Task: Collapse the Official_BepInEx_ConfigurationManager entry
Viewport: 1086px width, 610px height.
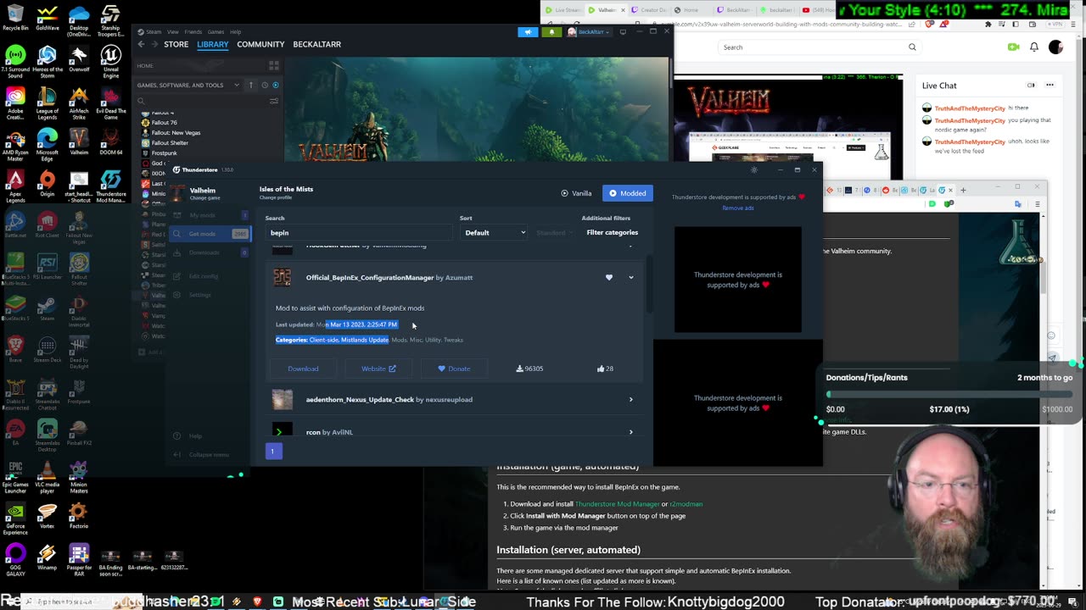Action: click(x=630, y=277)
